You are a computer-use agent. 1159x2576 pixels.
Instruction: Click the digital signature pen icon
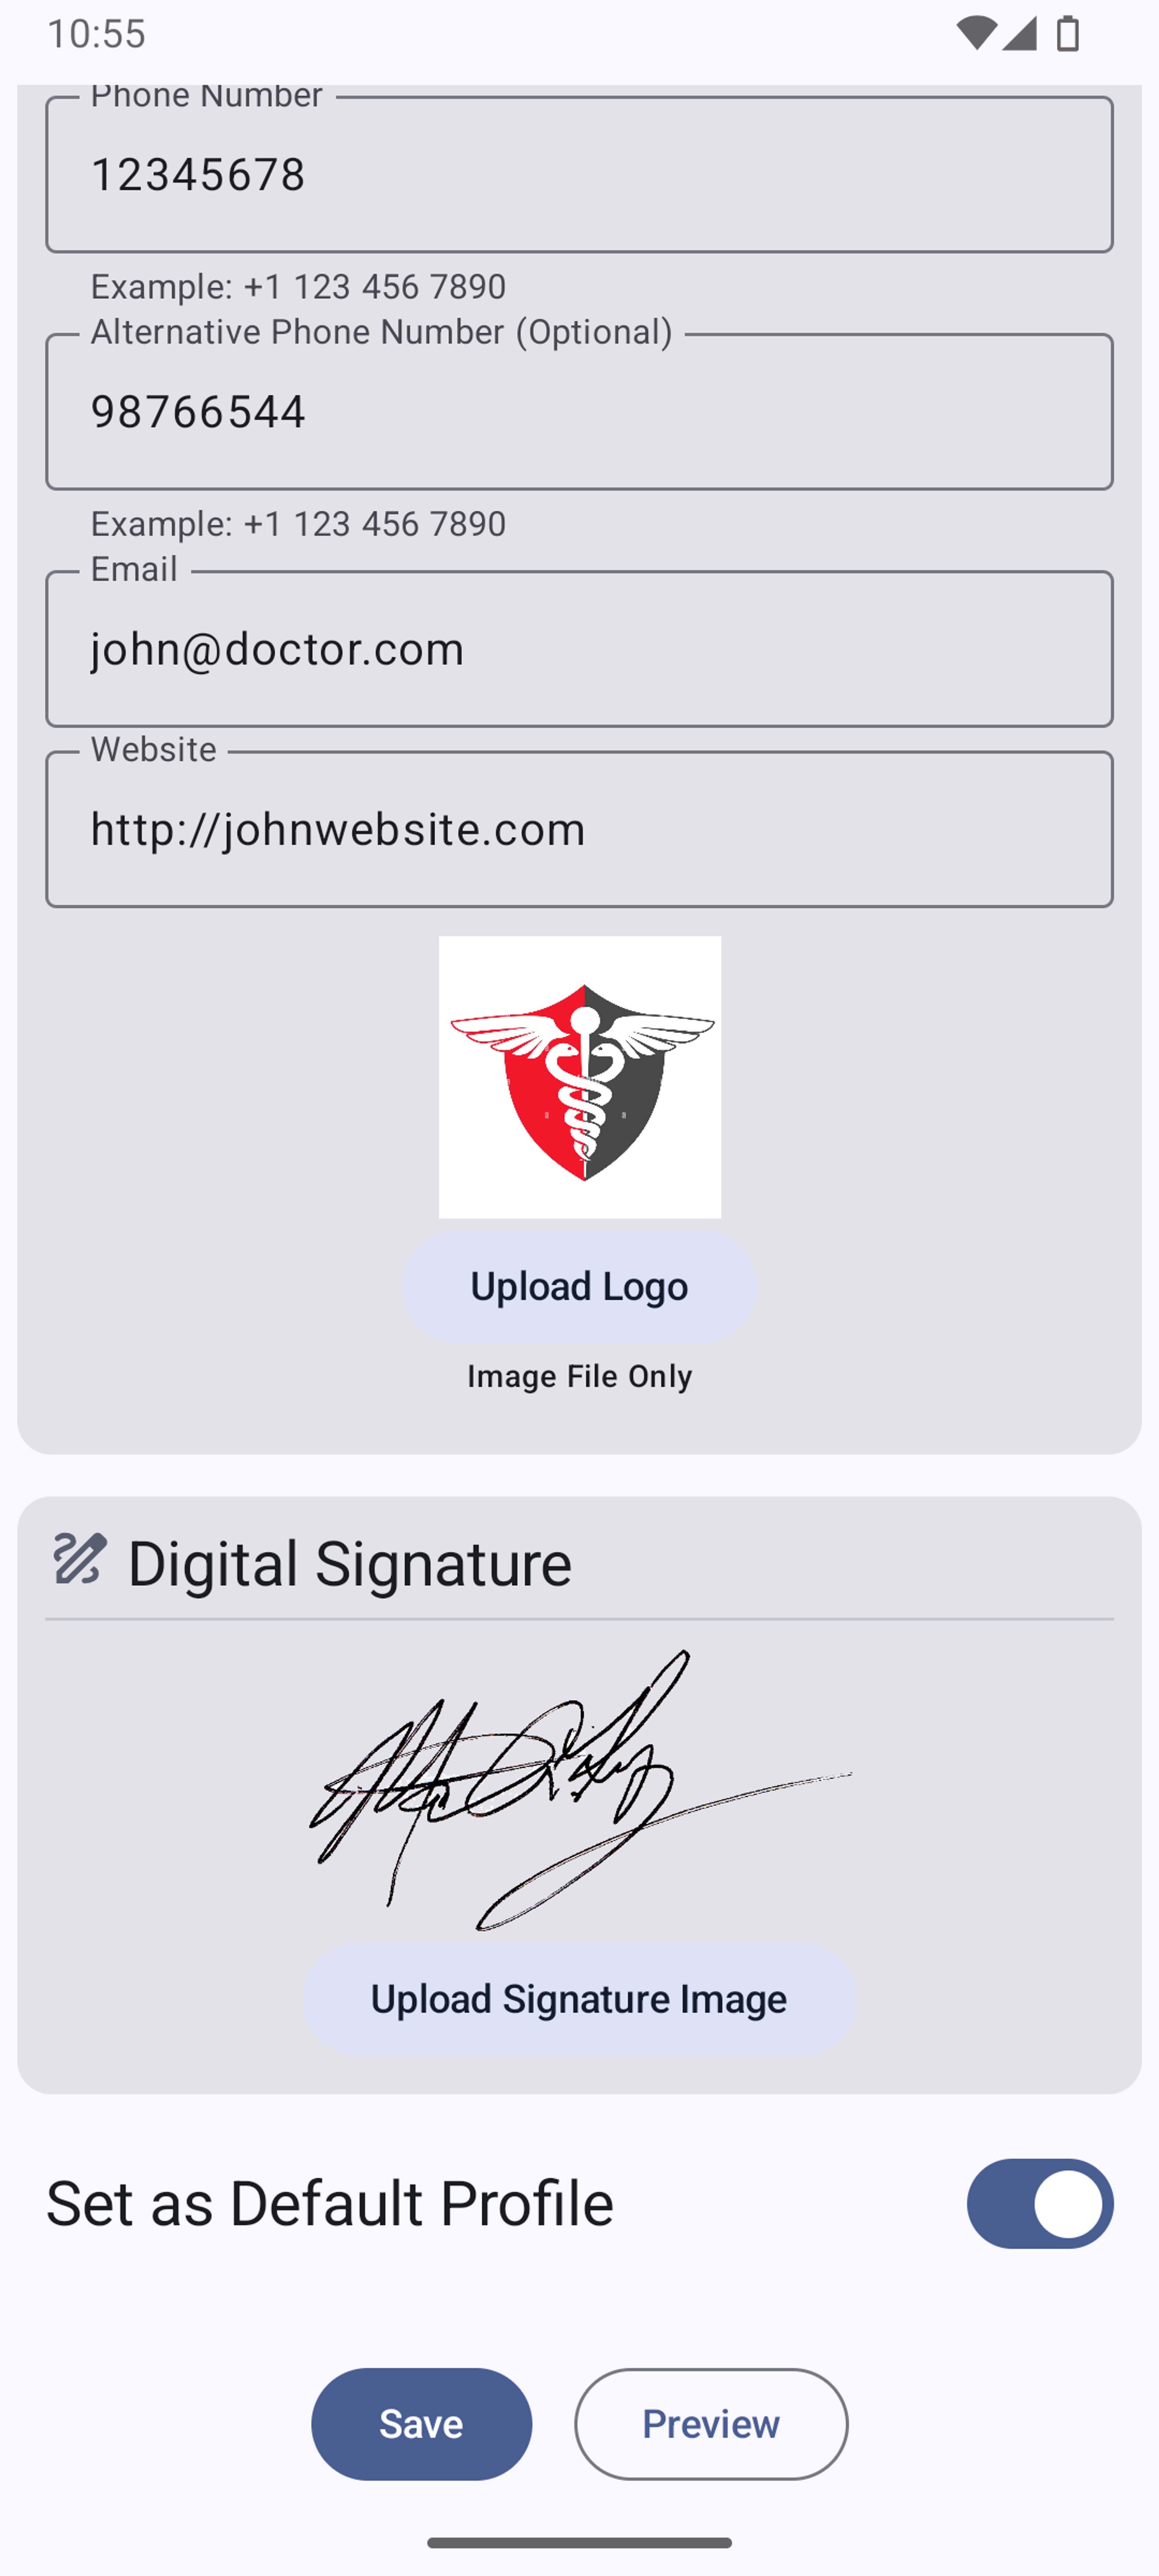pyautogui.click(x=77, y=1557)
